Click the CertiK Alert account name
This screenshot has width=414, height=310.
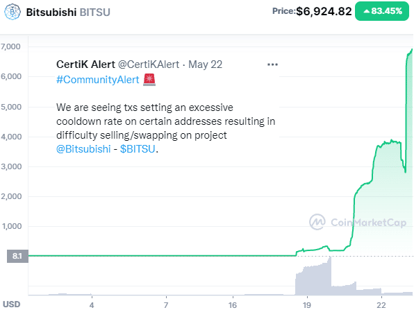pos(85,64)
